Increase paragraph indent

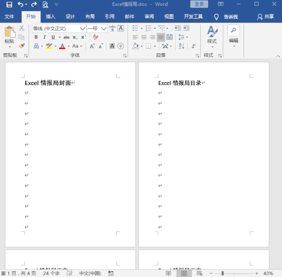[186, 28]
